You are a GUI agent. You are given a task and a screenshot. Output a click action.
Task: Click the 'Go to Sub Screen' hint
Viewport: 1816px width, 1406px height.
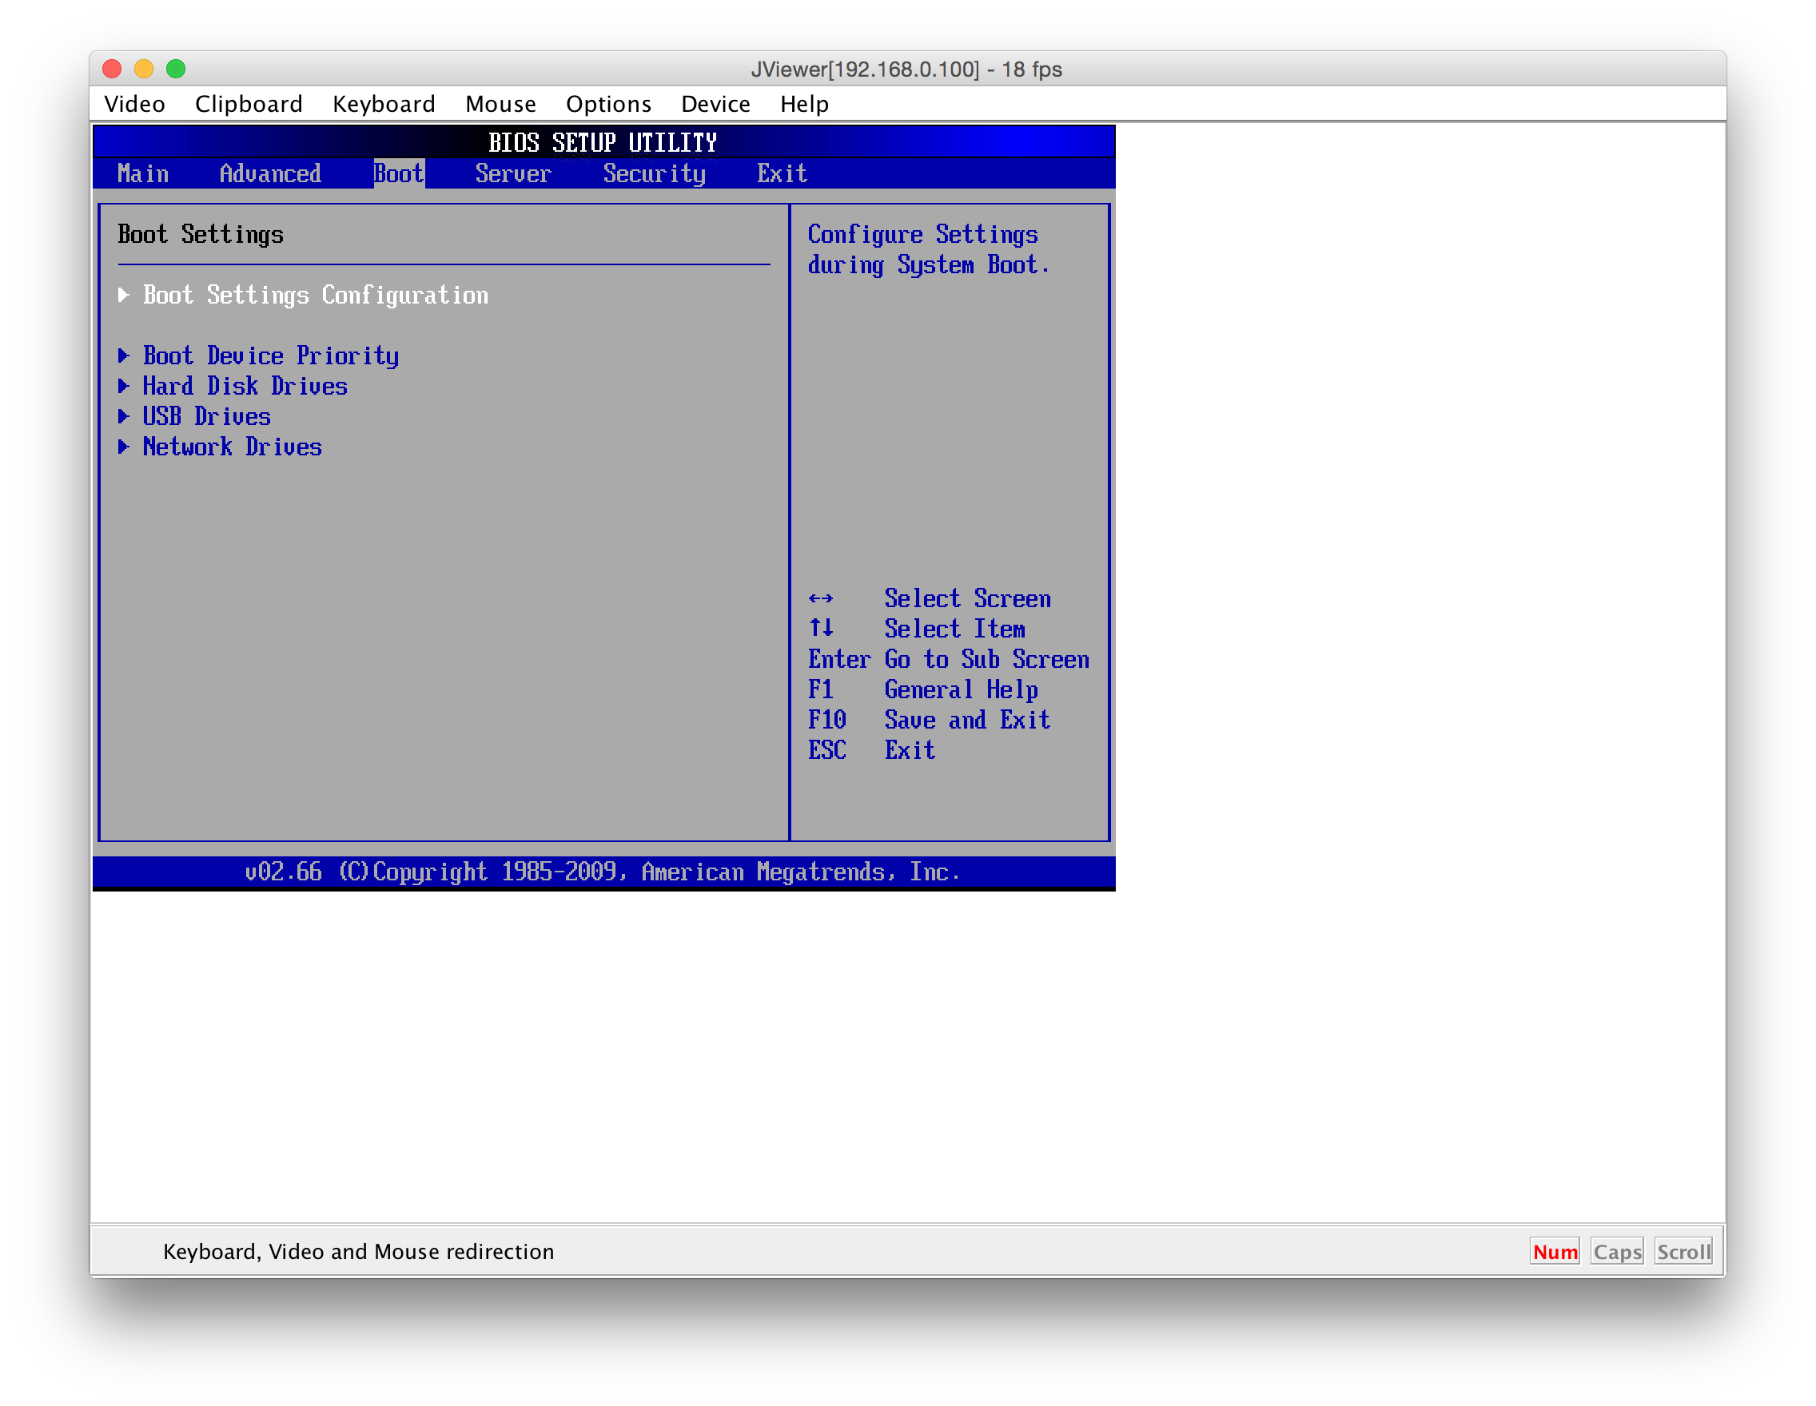tap(987, 660)
